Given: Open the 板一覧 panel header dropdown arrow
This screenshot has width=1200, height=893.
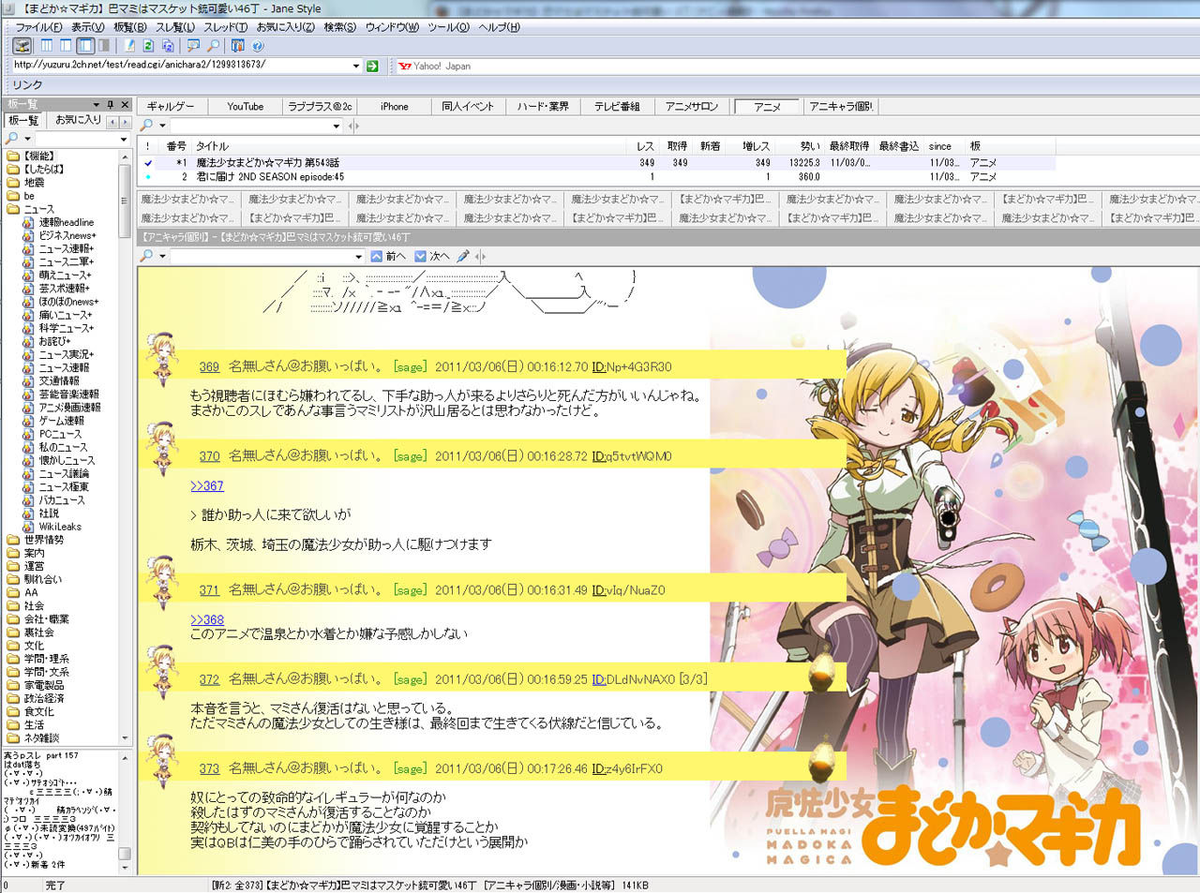Looking at the screenshot, I should click(x=96, y=104).
